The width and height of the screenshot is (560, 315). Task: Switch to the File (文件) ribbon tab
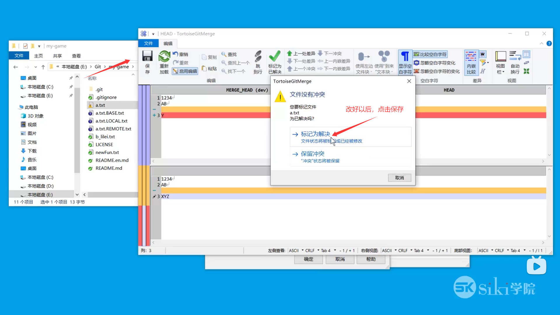(148, 43)
